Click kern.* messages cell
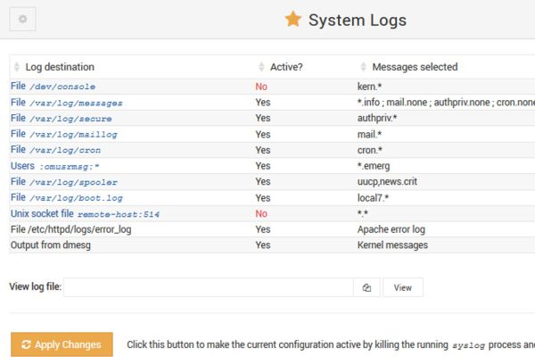Screen dimensions: 535x357 pyautogui.click(x=369, y=87)
